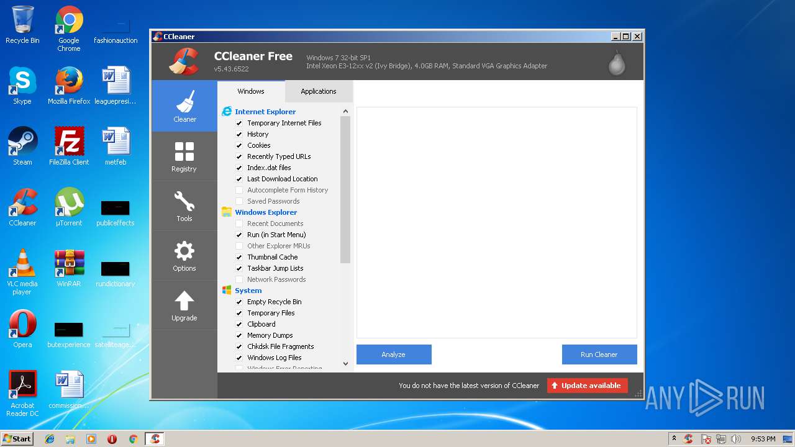
Task: Click the Last Download Location label
Action: pos(283,179)
